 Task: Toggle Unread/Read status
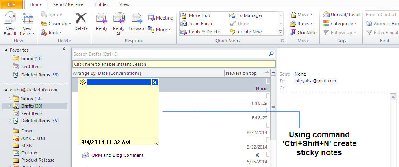tap(341, 15)
